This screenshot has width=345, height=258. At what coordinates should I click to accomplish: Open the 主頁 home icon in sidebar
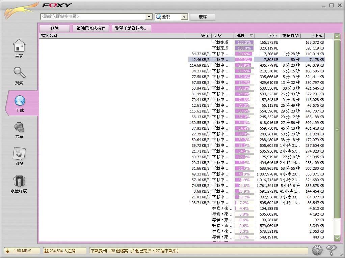pyautogui.click(x=19, y=46)
